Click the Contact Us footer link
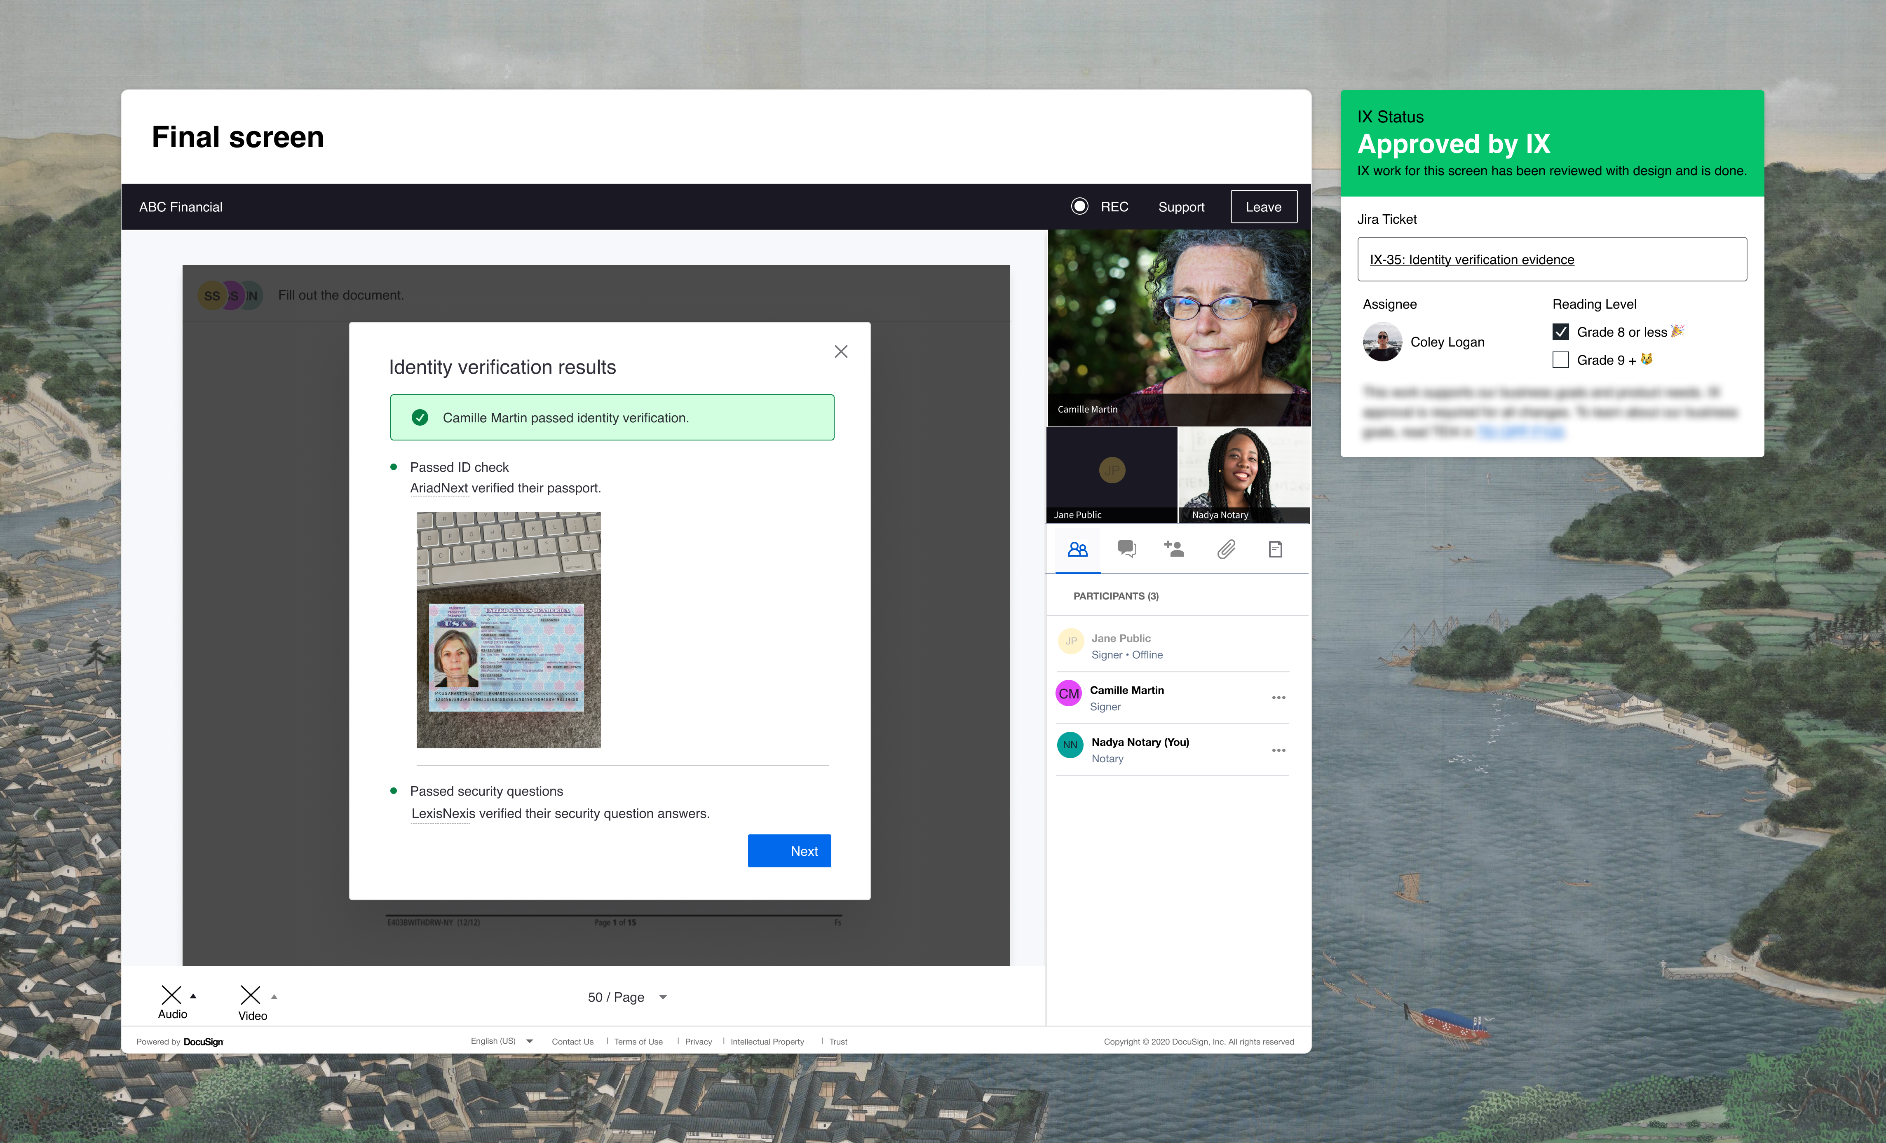1886x1143 pixels. 572,1042
